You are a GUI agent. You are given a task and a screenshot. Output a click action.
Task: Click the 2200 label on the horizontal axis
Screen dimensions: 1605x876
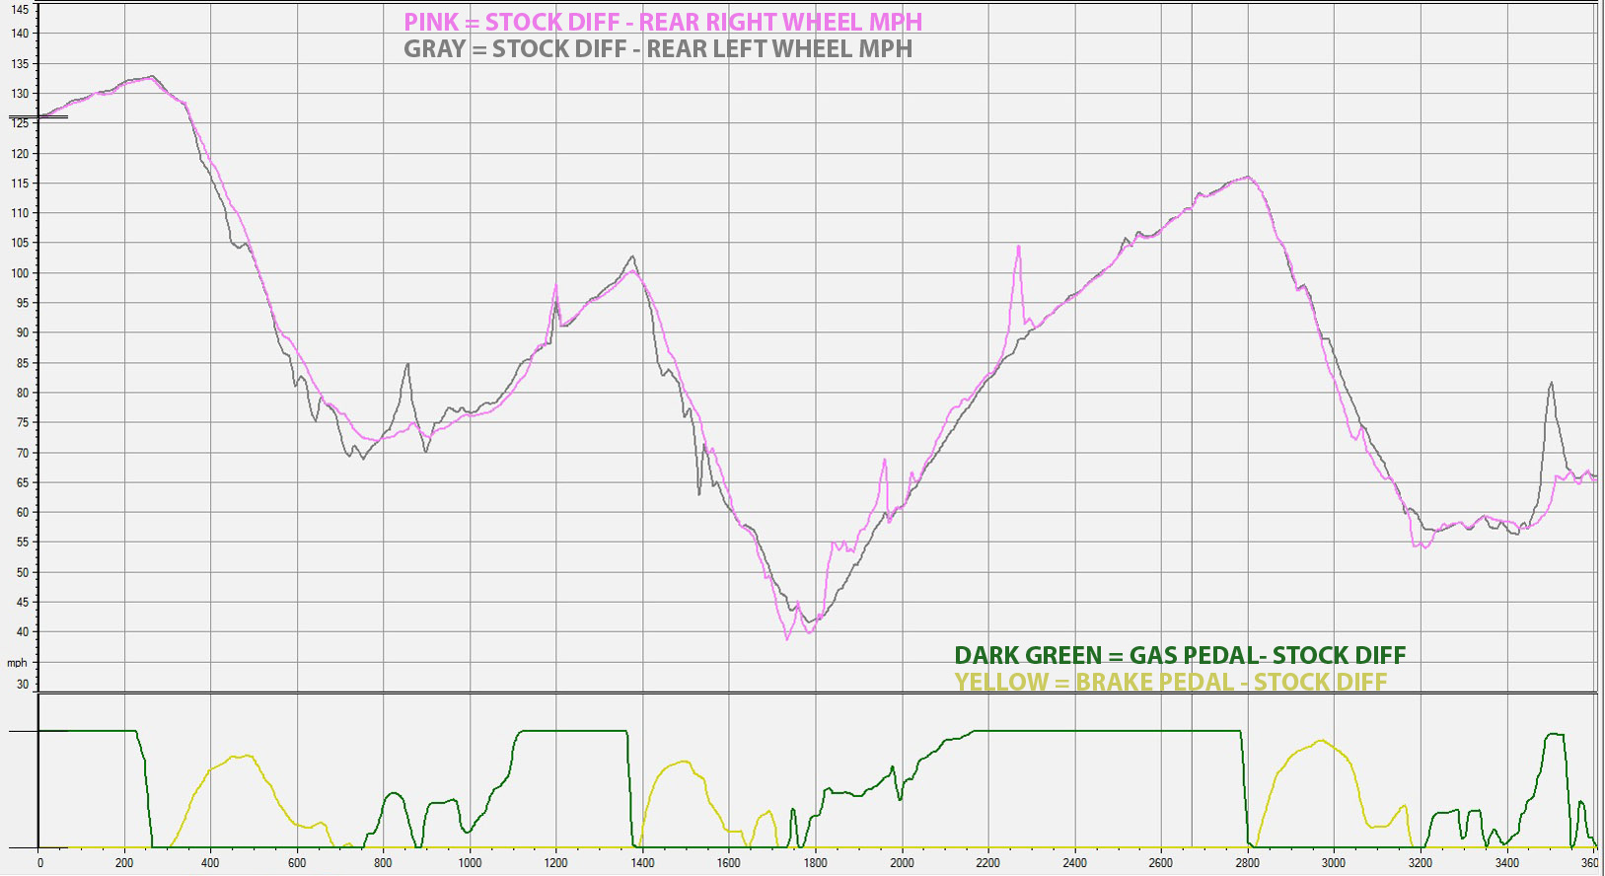pos(987,863)
